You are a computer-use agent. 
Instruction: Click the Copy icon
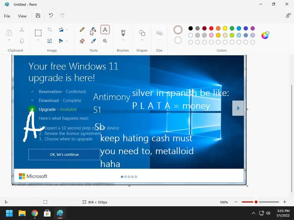click(22, 41)
